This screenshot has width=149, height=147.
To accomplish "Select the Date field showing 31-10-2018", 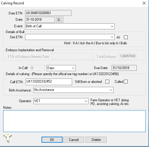I will pos(40,20).
